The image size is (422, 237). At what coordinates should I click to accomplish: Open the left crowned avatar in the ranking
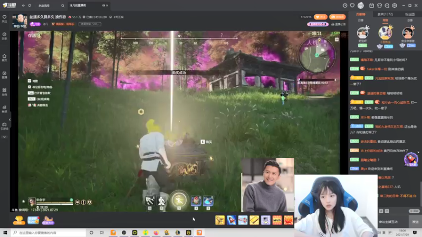click(362, 33)
